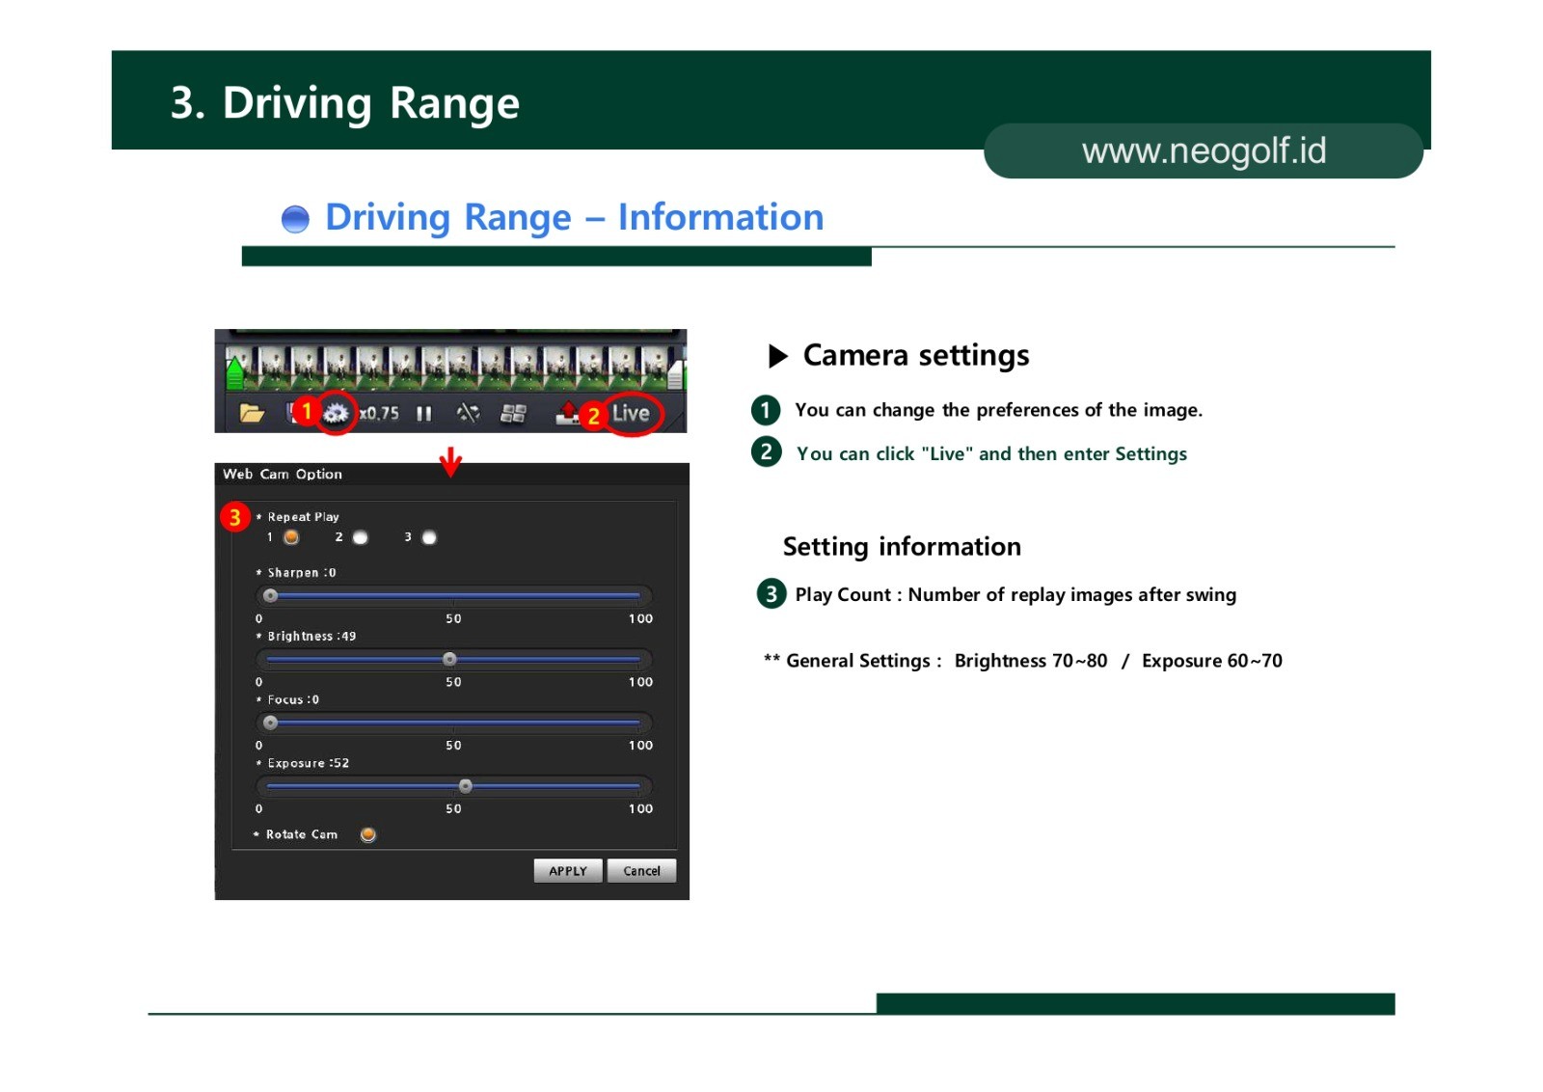Viewport: 1543px width, 1092px height.
Task: Click the red upload arrow icon
Action: click(567, 413)
